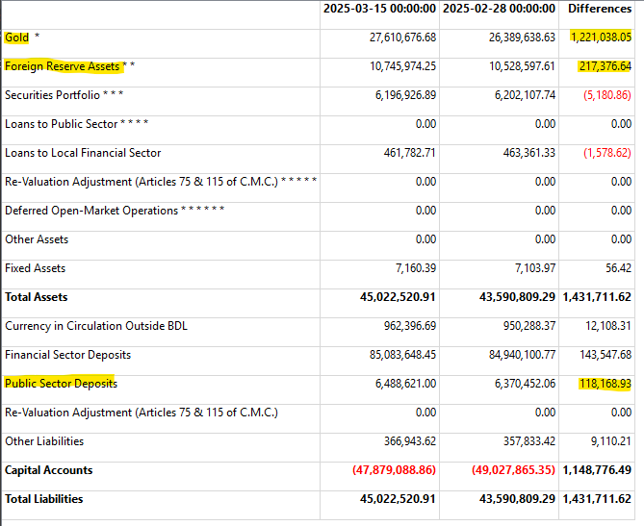
Task: Select value 85,083,648.45
Action: [x=403, y=355]
